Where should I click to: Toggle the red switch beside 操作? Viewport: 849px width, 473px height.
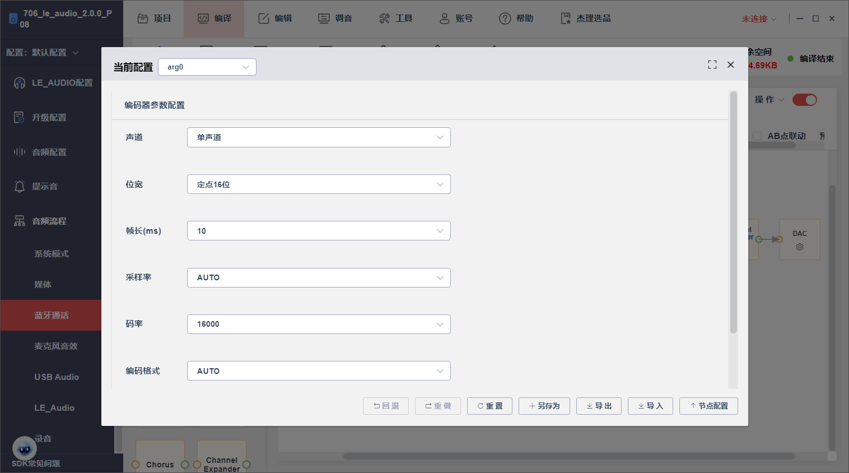tap(805, 100)
